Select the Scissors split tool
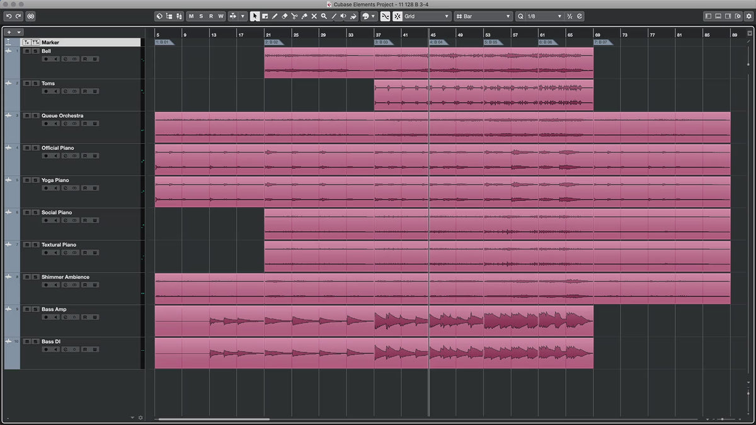The height and width of the screenshot is (425, 756). (x=294, y=16)
